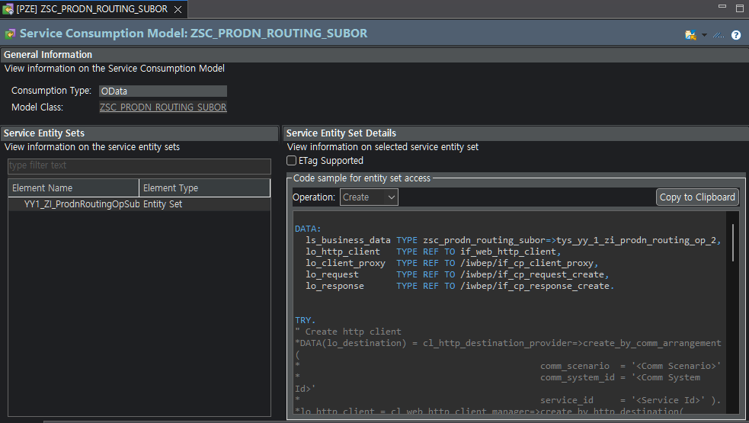Maximize the editor area

[x=740, y=8]
